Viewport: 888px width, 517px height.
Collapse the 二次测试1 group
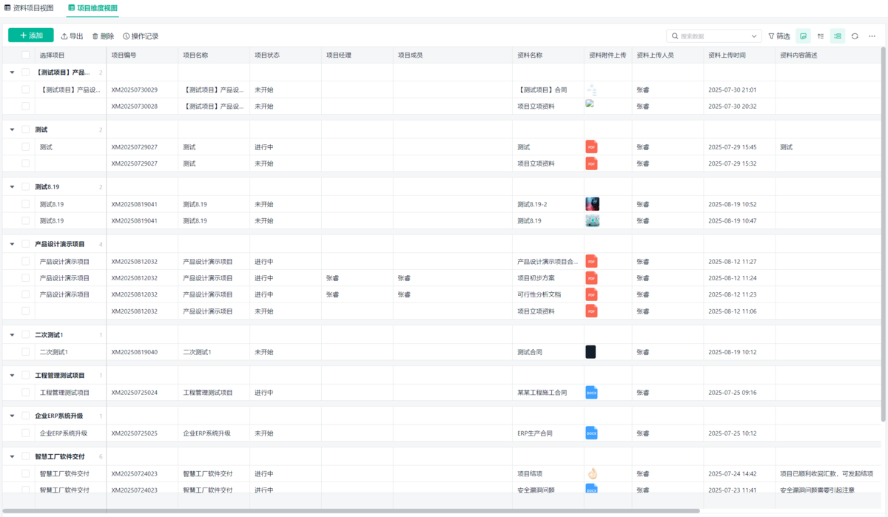pyautogui.click(x=11, y=334)
